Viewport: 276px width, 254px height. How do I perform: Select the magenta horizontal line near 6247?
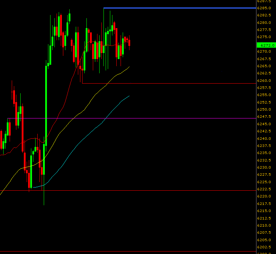tap(132, 118)
